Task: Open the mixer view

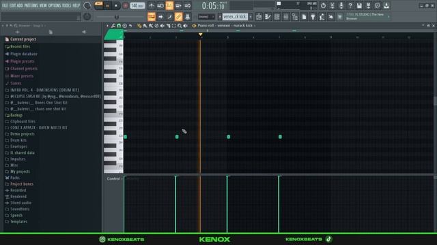Action: (x=286, y=17)
